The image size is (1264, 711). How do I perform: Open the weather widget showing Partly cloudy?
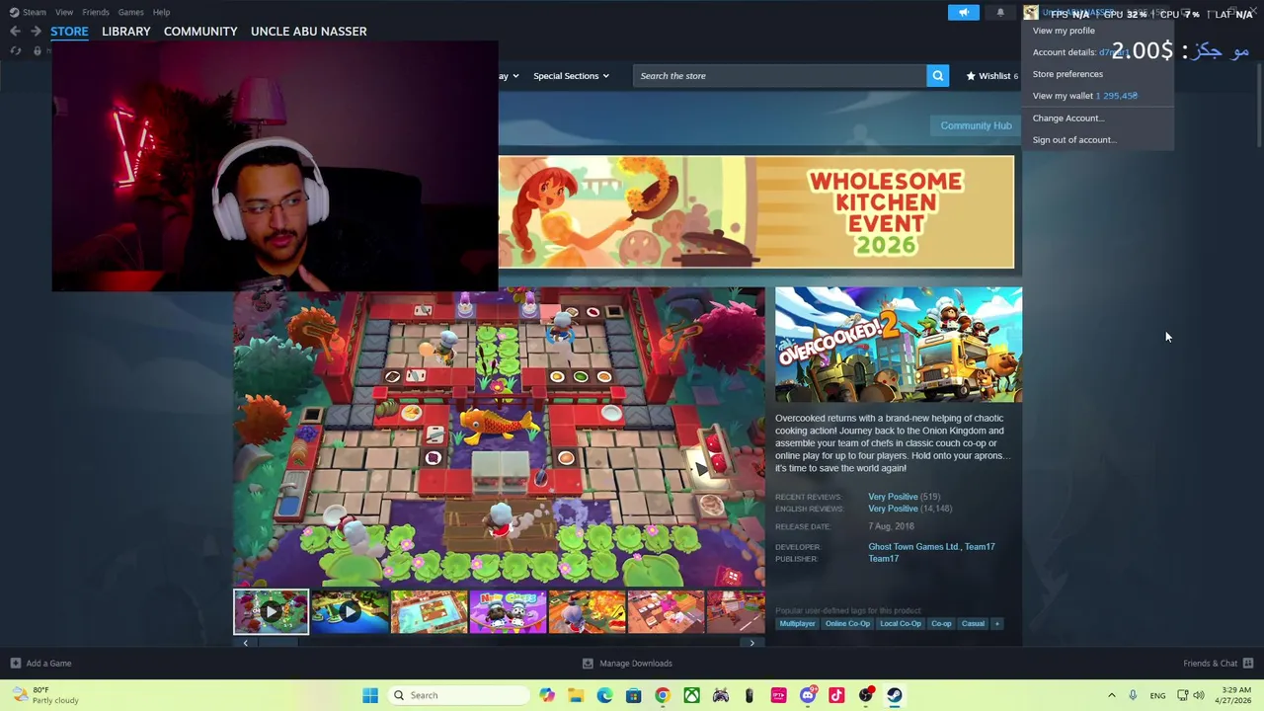[x=43, y=695]
